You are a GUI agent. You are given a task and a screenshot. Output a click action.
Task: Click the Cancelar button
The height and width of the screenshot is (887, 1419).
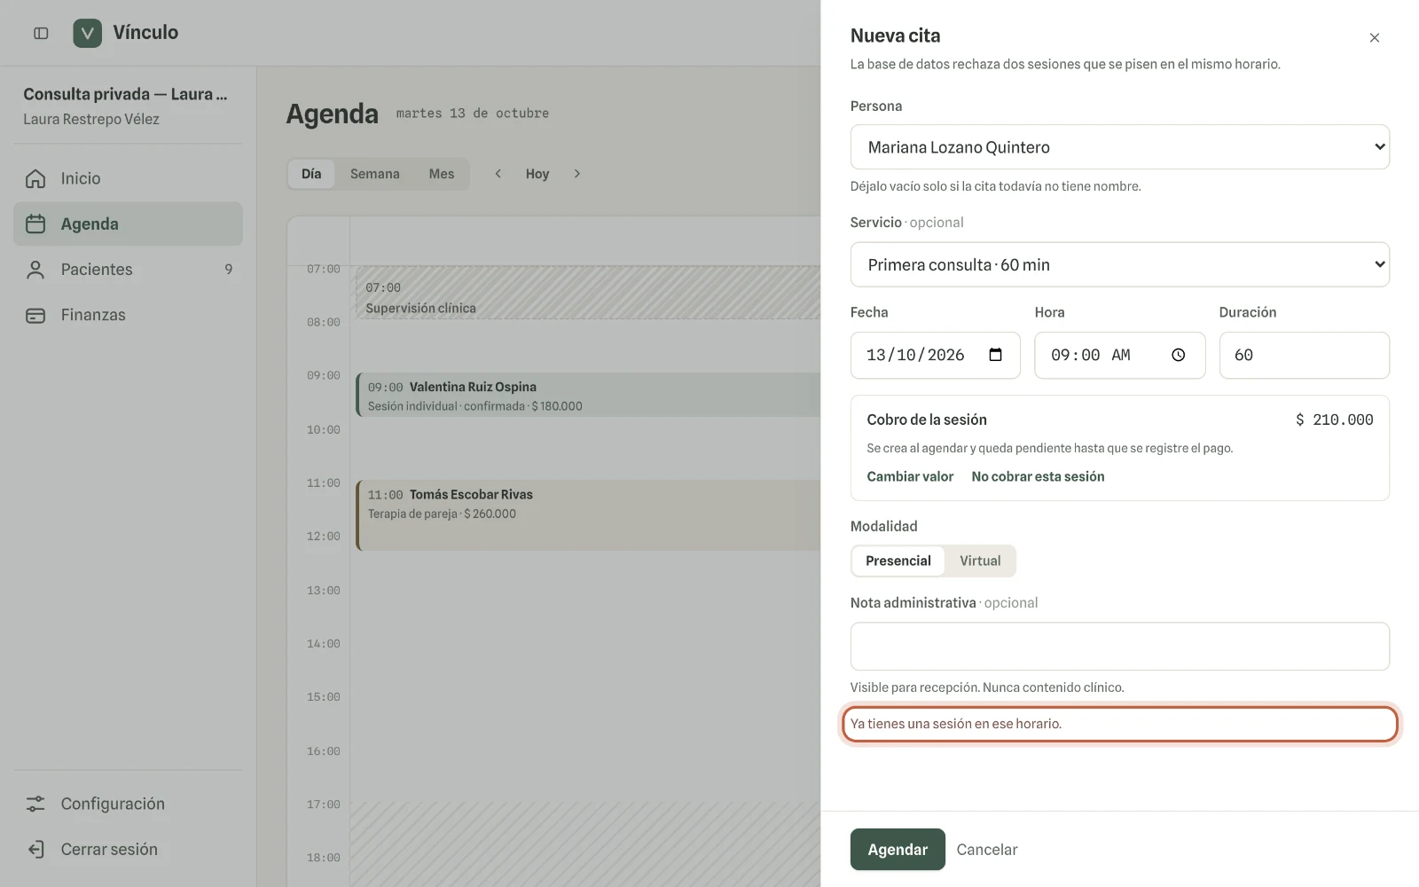(987, 850)
